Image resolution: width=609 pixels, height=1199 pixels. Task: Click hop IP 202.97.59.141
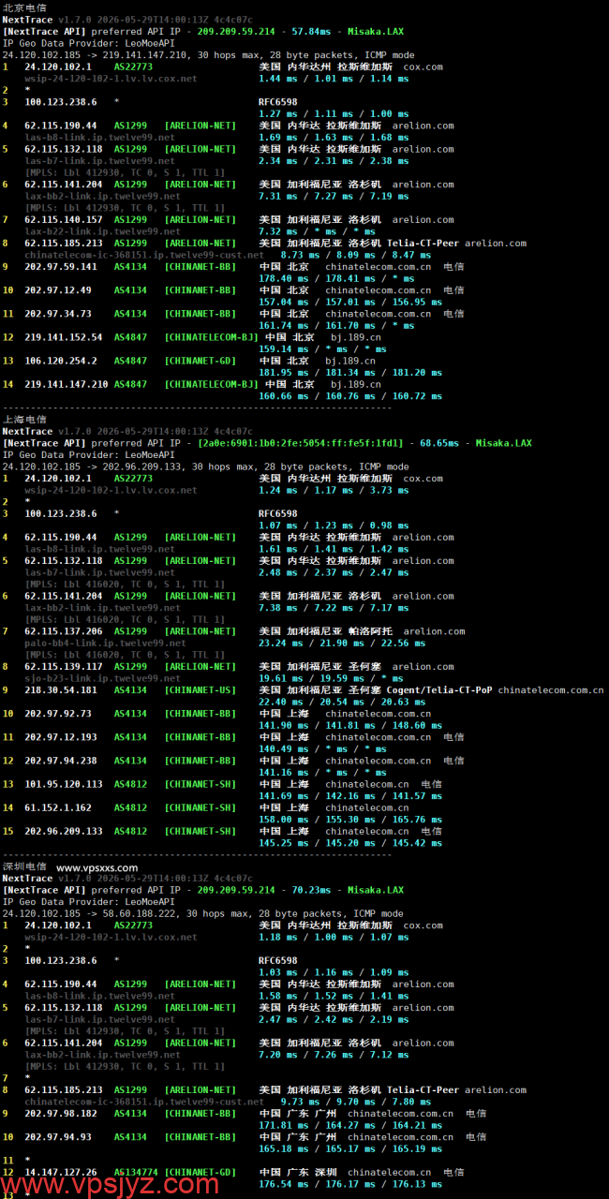tap(60, 266)
